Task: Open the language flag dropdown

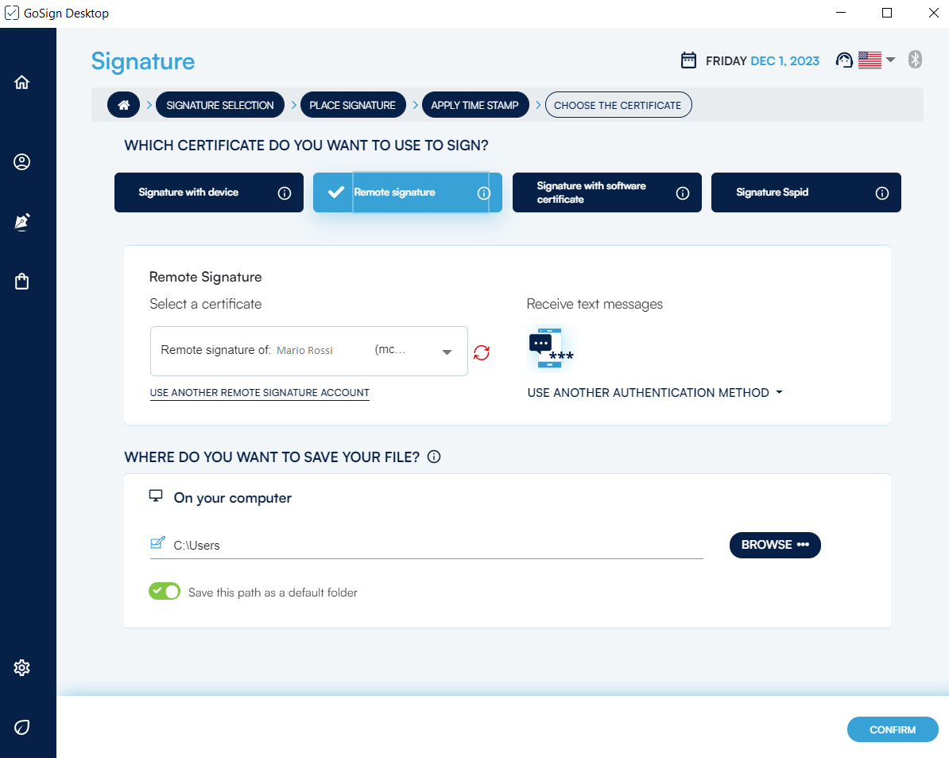Action: (x=877, y=60)
